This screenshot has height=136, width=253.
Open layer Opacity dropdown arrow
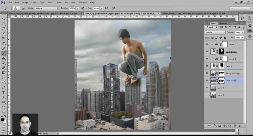pyautogui.click(x=243, y=33)
